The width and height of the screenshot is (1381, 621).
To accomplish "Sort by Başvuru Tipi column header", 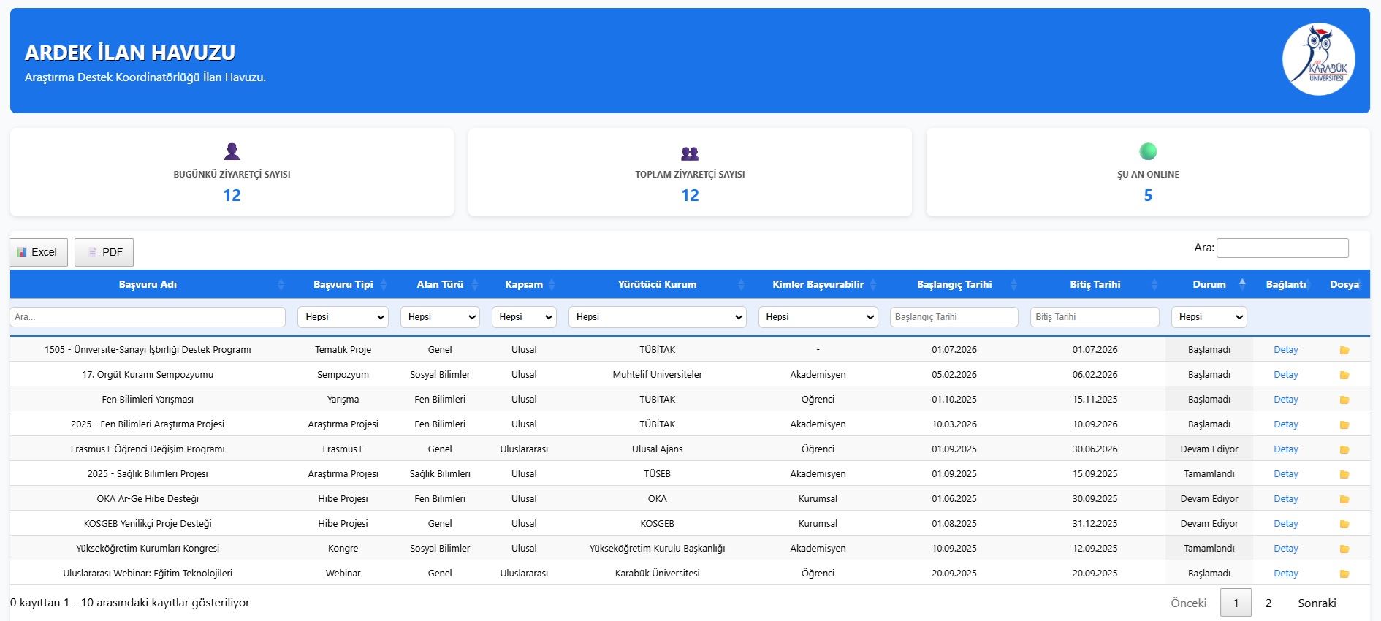I will (x=343, y=284).
